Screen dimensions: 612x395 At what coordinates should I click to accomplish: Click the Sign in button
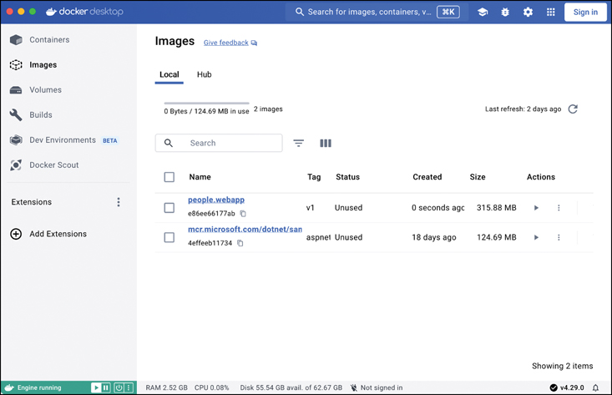585,13
